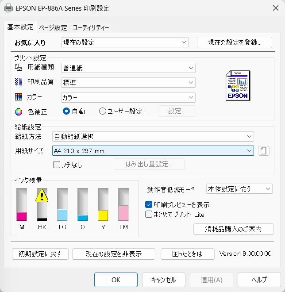Open the 用紙サイズ paper size dropdown
The image size is (285, 292).
point(153,151)
